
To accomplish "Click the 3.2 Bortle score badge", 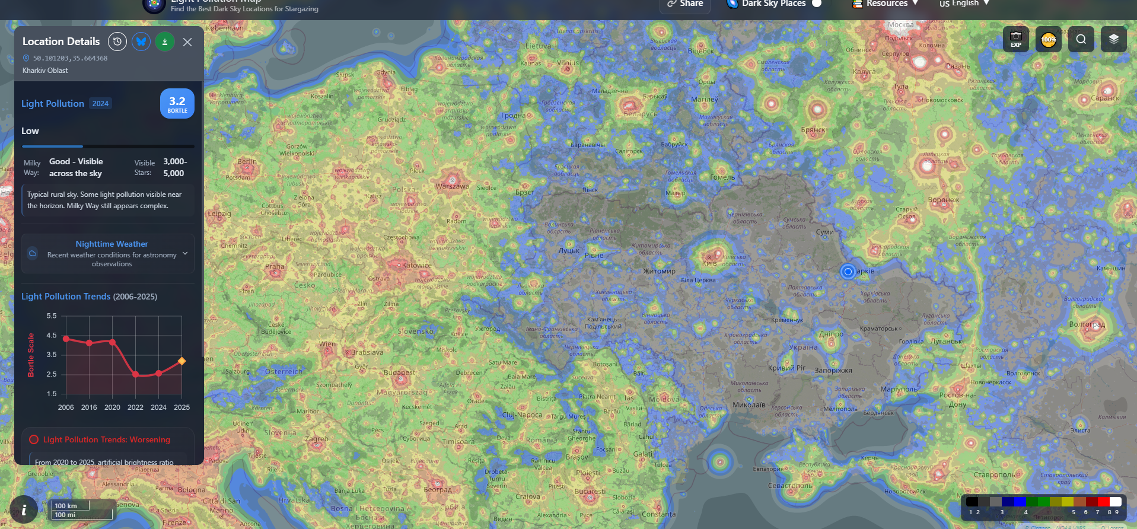I will (177, 104).
